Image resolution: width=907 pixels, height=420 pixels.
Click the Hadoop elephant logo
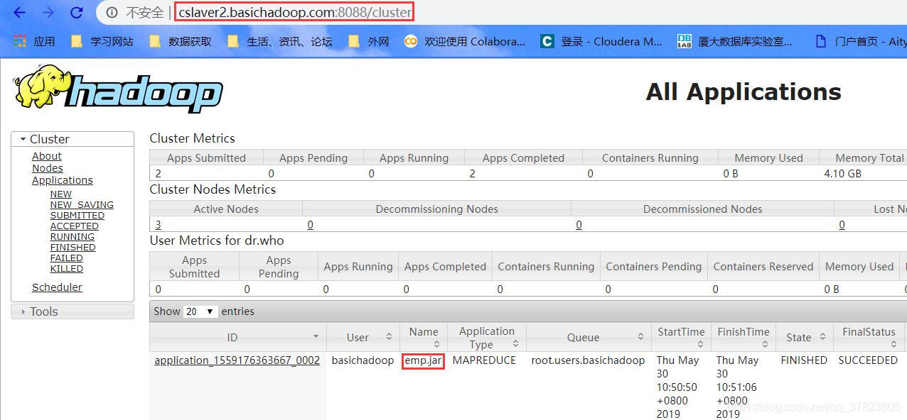[118, 89]
